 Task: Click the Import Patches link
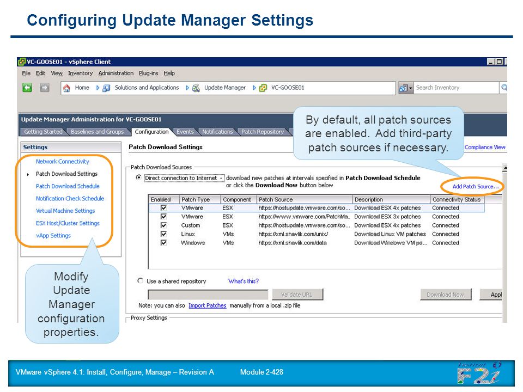207,305
